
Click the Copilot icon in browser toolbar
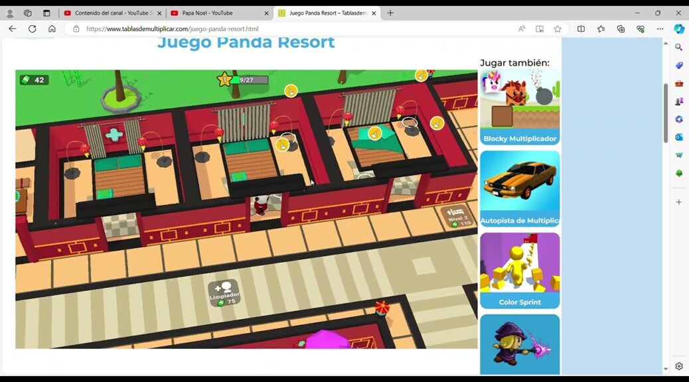tap(679, 29)
